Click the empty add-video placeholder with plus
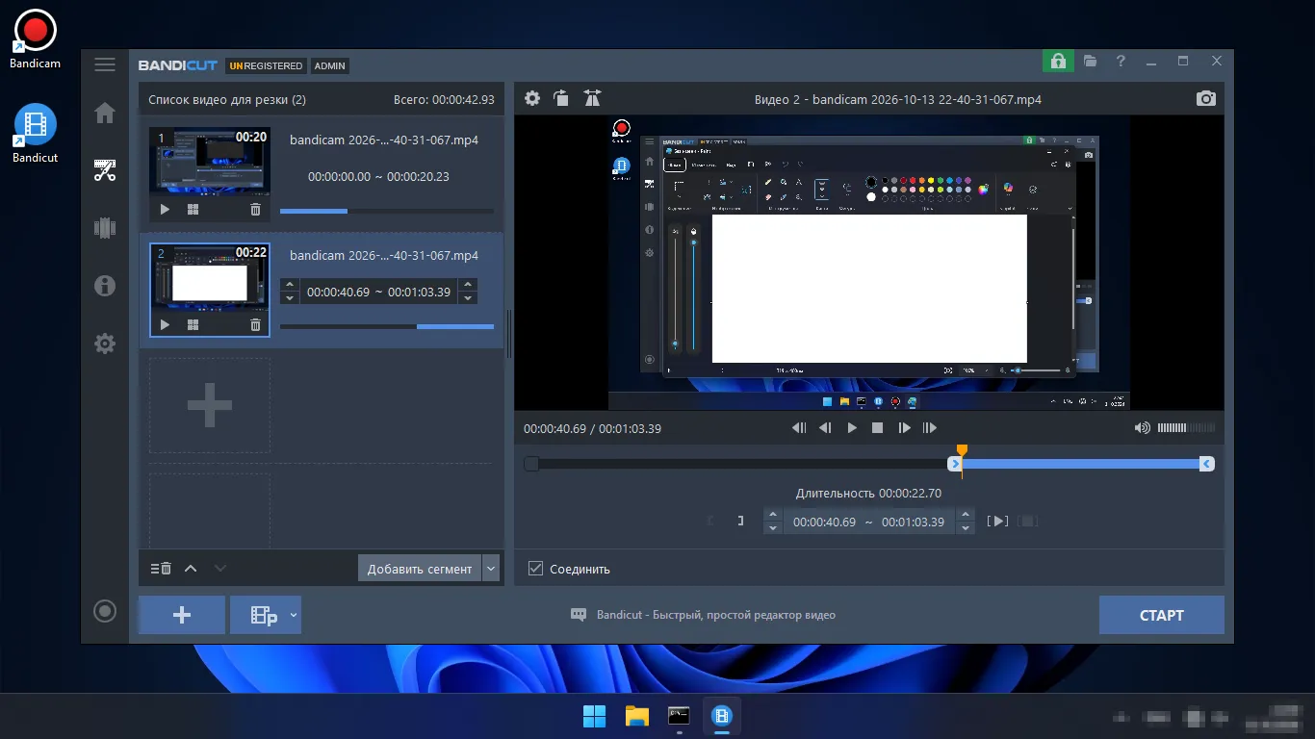This screenshot has width=1315, height=739. click(x=210, y=405)
